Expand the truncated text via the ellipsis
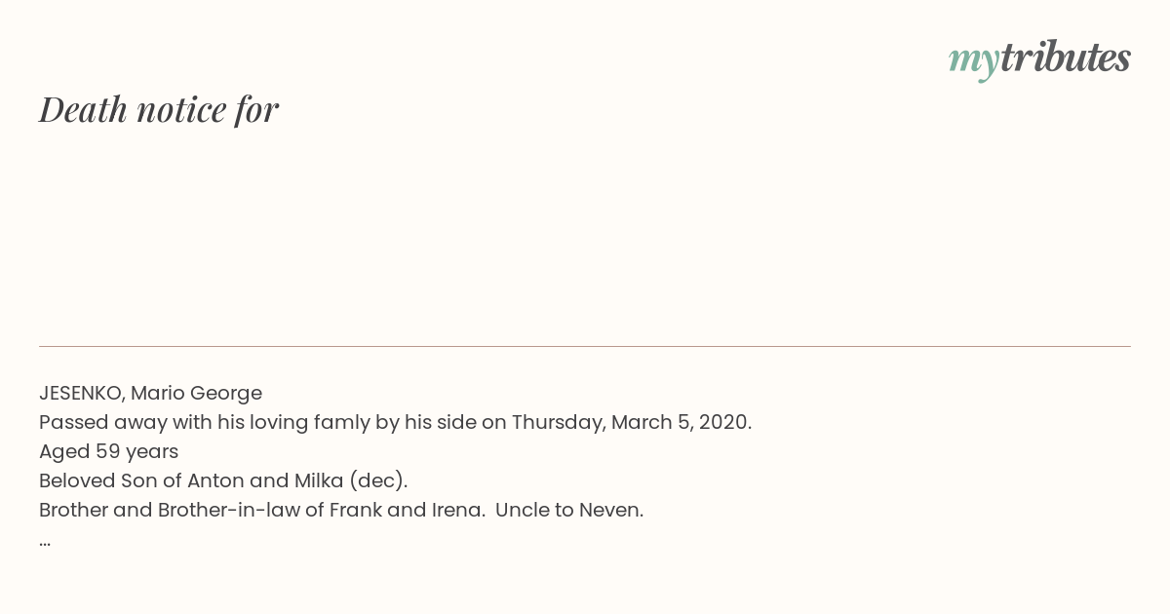The height and width of the screenshot is (614, 1170). click(45, 539)
